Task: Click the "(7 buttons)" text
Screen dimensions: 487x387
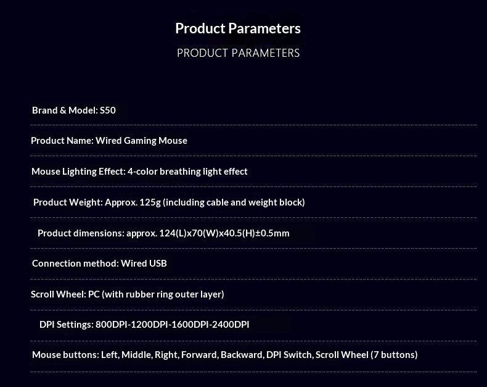Action: tap(394, 355)
